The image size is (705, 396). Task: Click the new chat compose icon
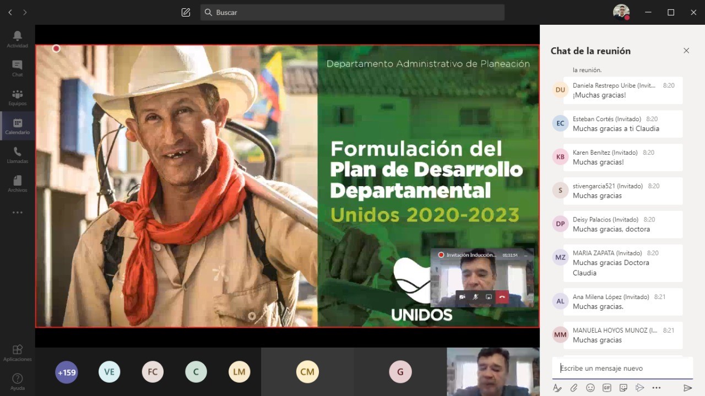click(186, 12)
